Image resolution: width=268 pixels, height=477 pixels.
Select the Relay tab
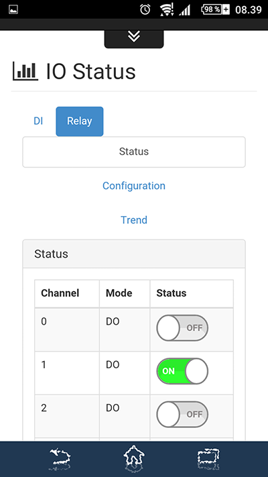pyautogui.click(x=80, y=121)
